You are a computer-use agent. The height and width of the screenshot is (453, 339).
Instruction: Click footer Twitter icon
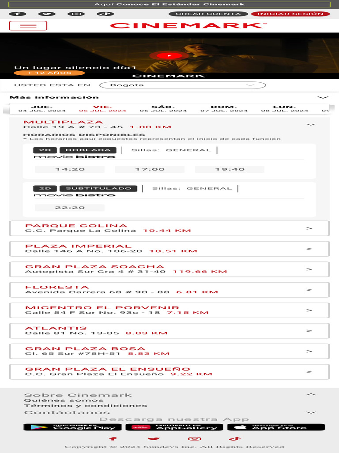(154, 439)
